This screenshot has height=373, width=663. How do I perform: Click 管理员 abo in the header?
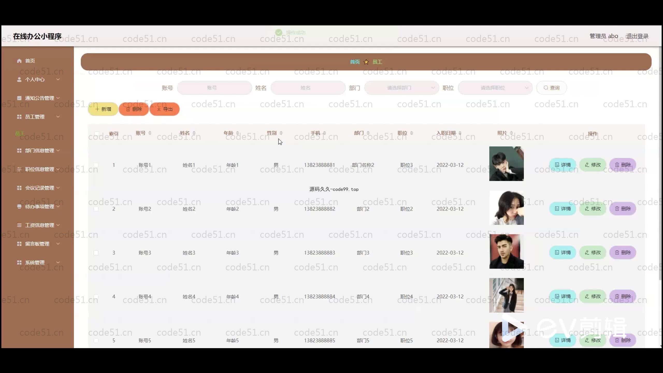point(604,36)
